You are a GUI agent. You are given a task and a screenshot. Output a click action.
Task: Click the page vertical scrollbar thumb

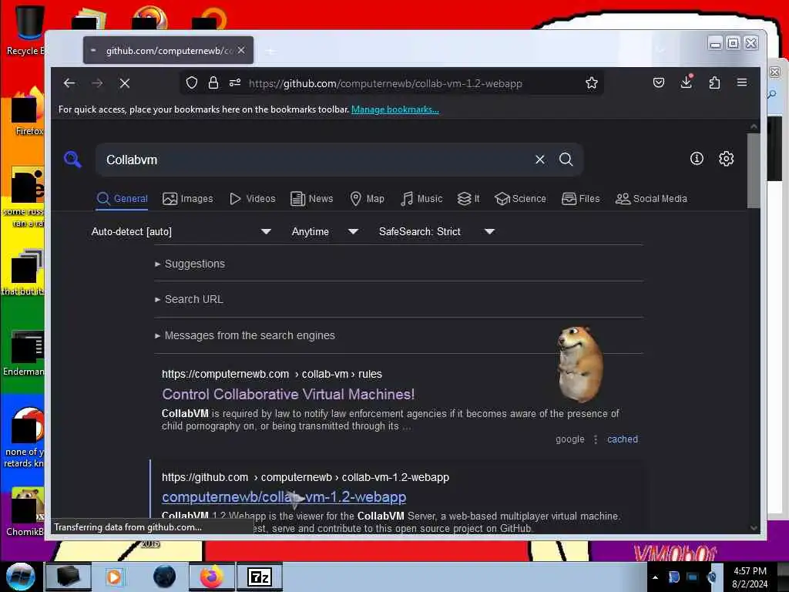(x=754, y=170)
